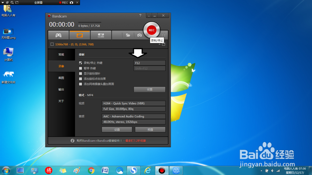Viewport: 312px width, 175px height.
Task: Open the 最多打7.2折优惠 discount link
Action: (135, 141)
